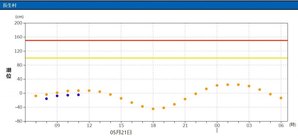Select the orange predicted point at 08 o'clock

[x=46, y=94]
